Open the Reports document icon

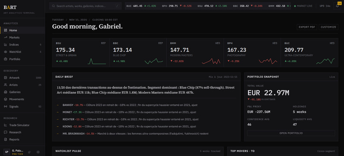(x=6, y=139)
